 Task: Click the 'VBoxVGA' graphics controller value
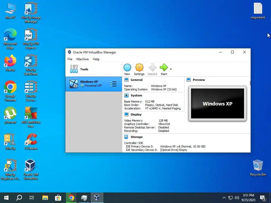(x=164, y=124)
